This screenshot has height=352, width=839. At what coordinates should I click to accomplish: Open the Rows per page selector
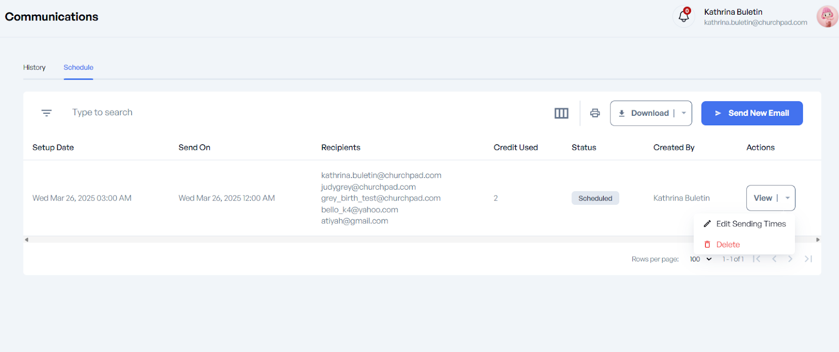701,259
